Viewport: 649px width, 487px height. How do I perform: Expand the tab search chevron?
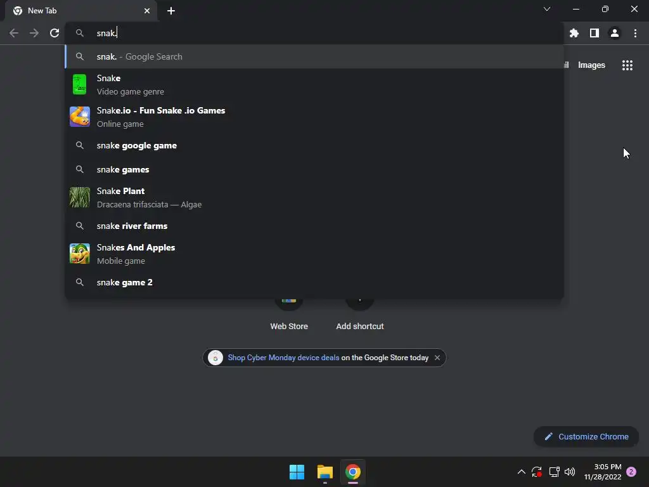click(547, 9)
